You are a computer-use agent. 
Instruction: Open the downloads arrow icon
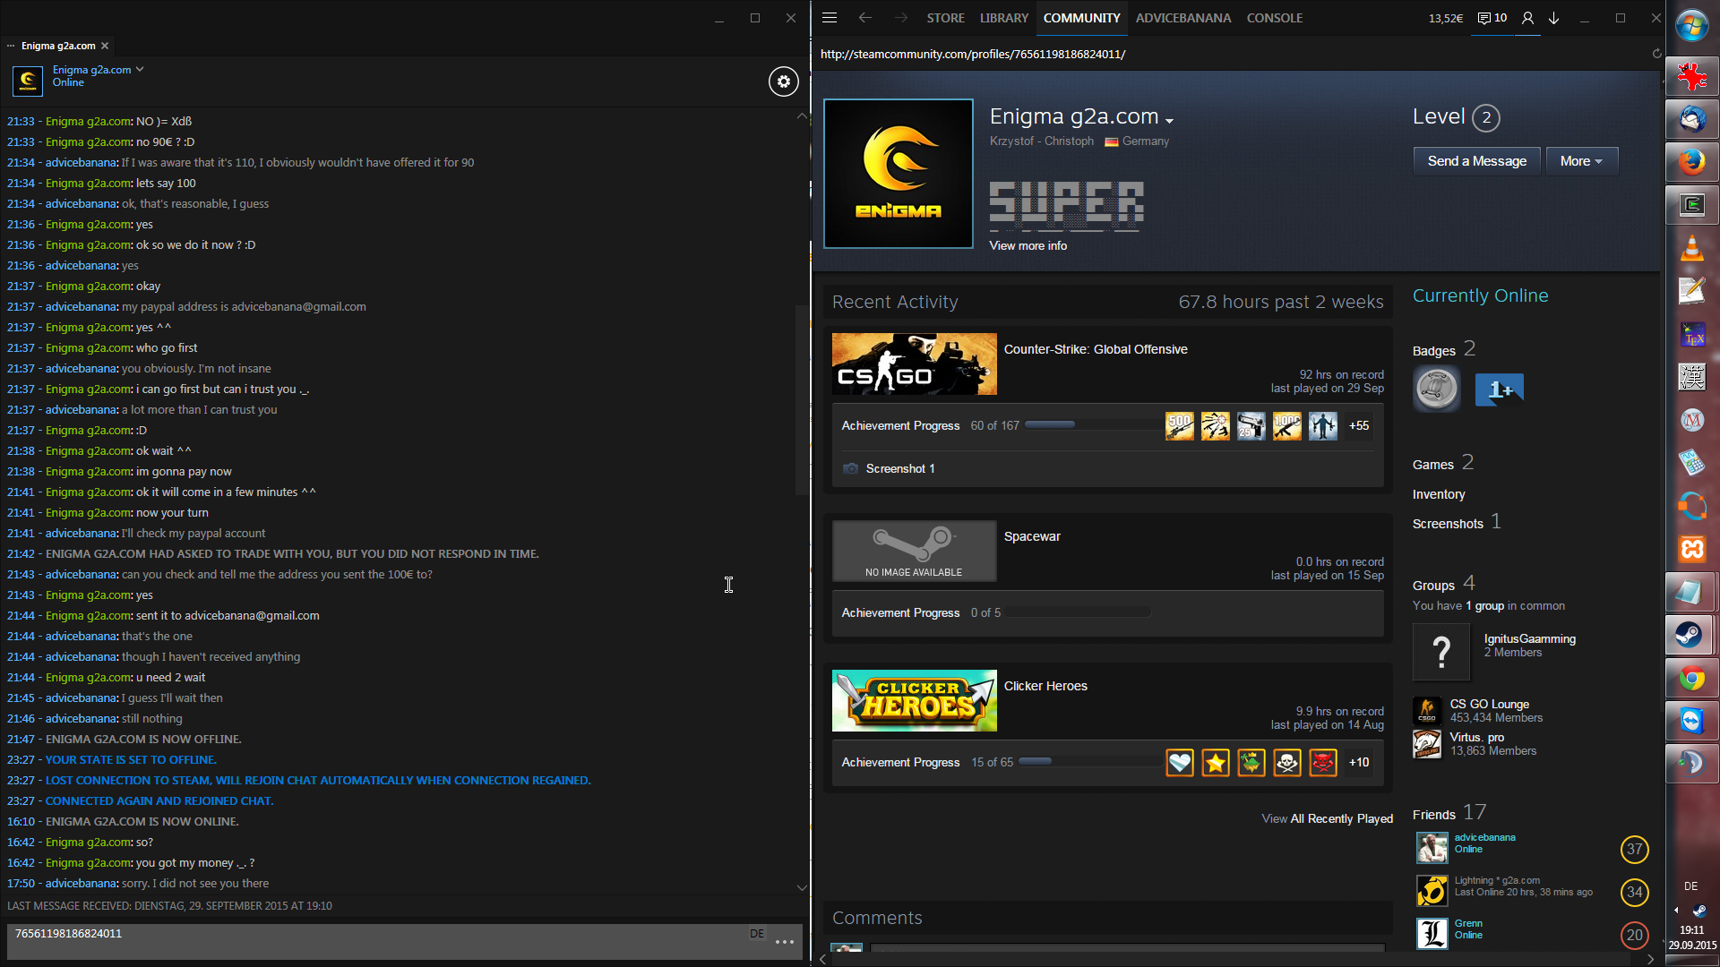1554,18
